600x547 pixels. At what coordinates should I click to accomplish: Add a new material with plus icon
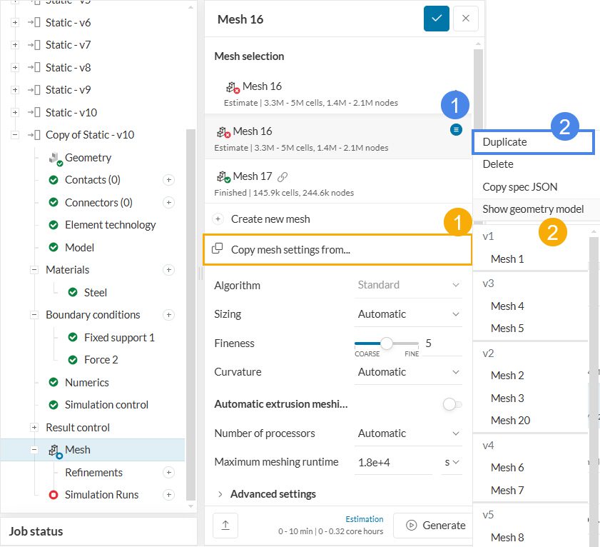click(169, 270)
